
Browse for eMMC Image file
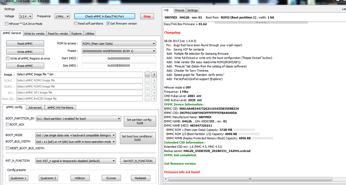tap(147, 75)
